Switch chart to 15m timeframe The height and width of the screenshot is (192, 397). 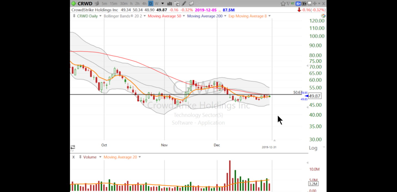tap(114, 4)
